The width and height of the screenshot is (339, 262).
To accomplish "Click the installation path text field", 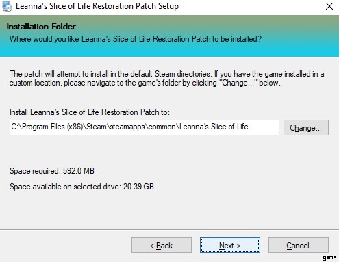I will coord(145,127).
